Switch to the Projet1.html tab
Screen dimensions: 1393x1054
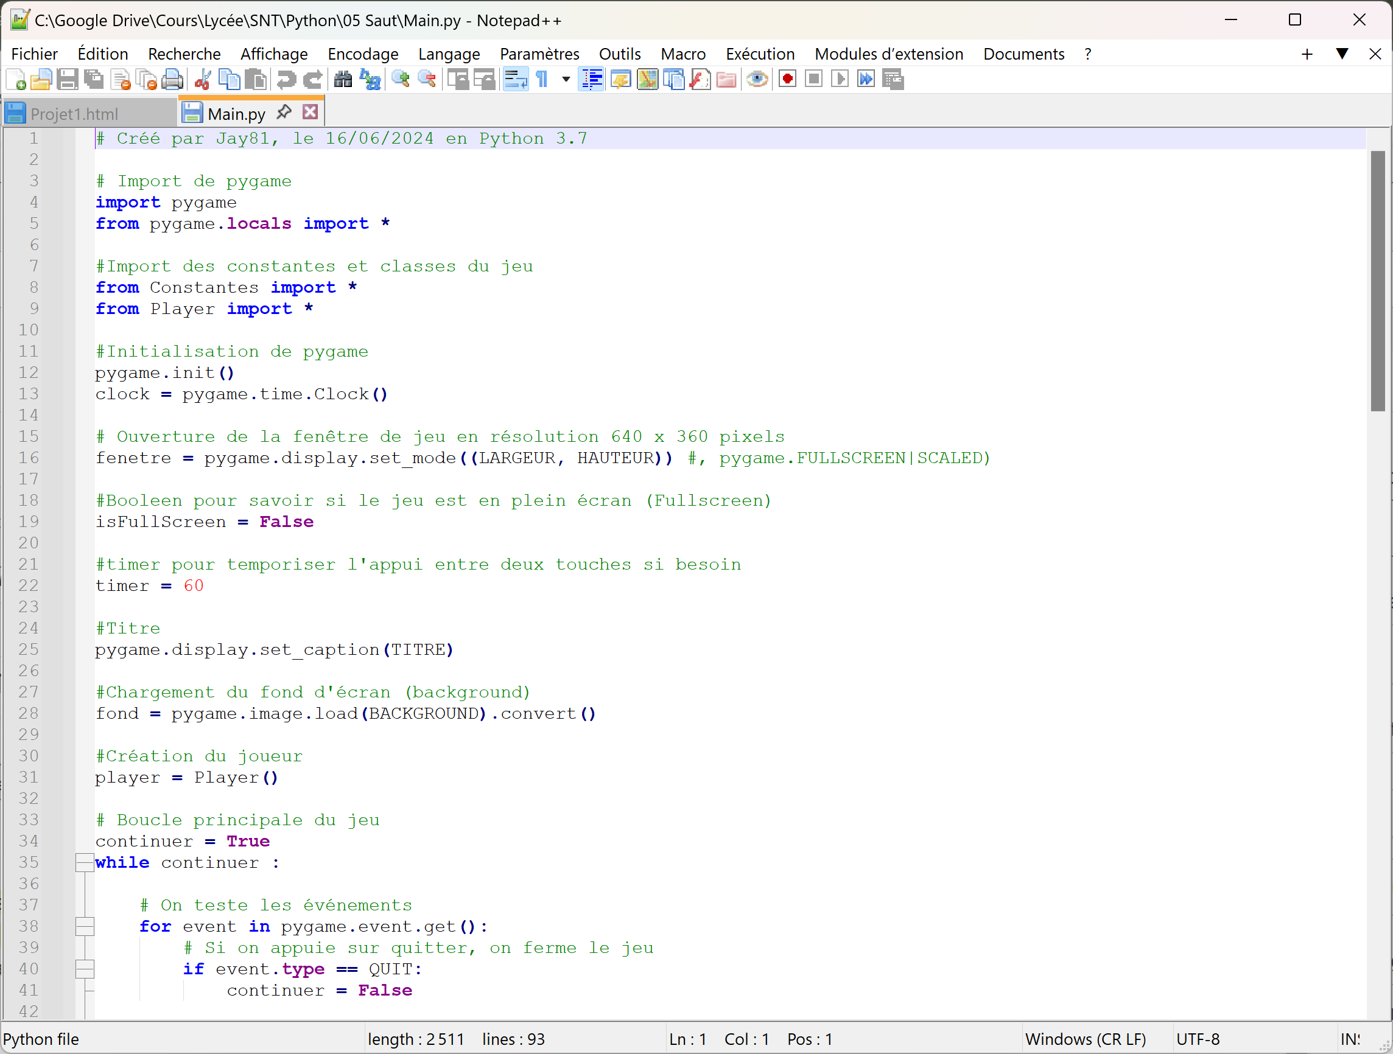(x=74, y=114)
